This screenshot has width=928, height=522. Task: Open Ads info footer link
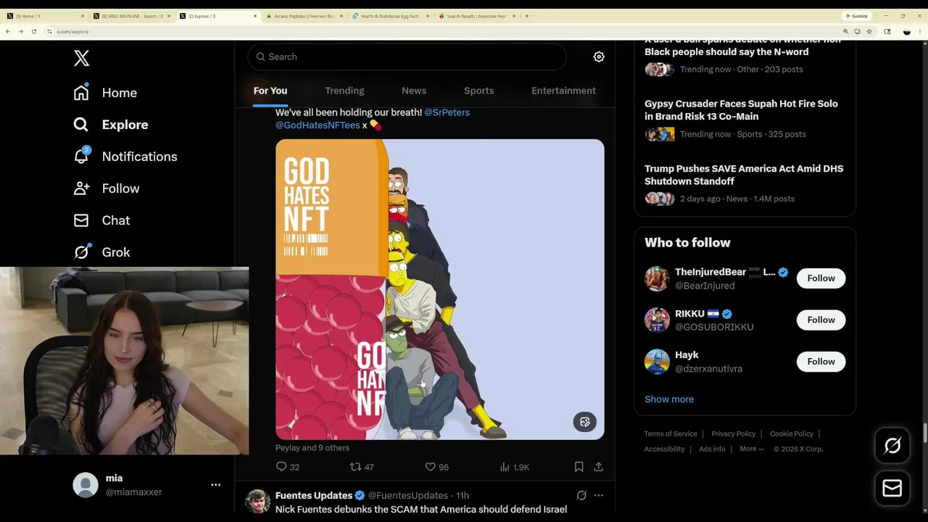point(712,449)
